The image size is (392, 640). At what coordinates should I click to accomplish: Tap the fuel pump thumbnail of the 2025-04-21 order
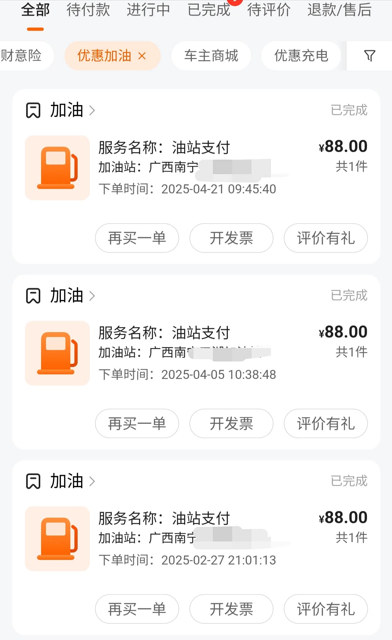coord(57,168)
